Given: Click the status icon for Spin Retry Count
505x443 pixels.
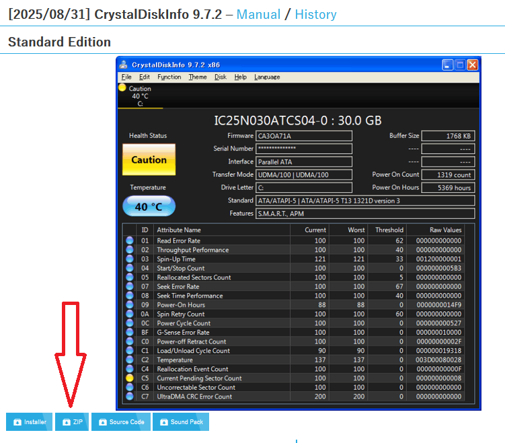Looking at the screenshot, I should 130,314.
